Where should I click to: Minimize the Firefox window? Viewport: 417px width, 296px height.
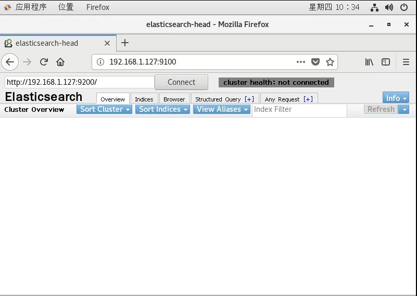pos(371,25)
